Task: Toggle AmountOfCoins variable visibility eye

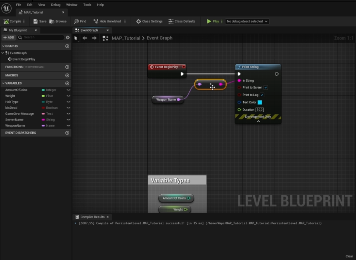Action: 68,90
